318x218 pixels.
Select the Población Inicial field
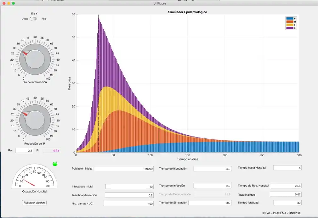tap(124, 169)
